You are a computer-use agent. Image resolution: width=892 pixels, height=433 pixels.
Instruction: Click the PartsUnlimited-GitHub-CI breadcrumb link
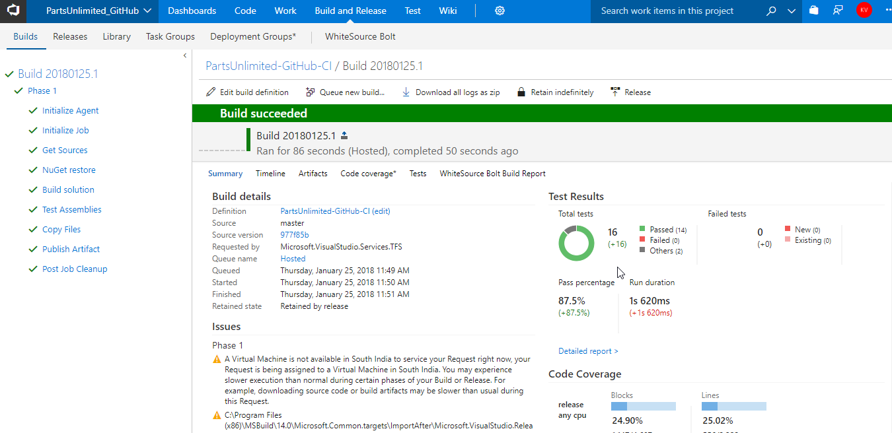coord(269,66)
